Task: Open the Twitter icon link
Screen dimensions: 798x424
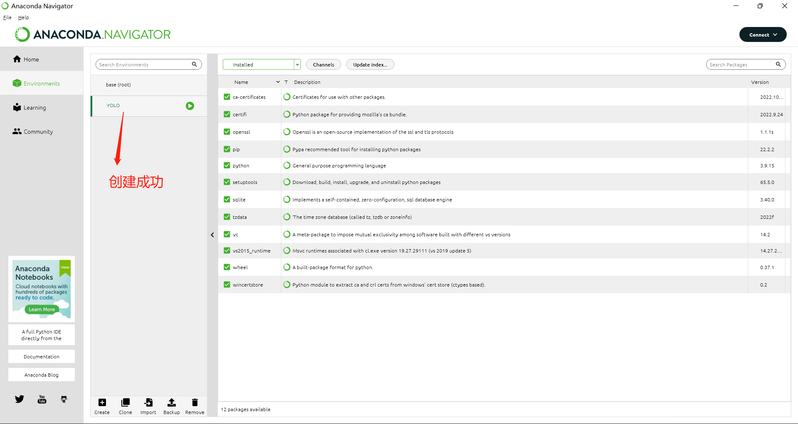Action: (x=20, y=399)
